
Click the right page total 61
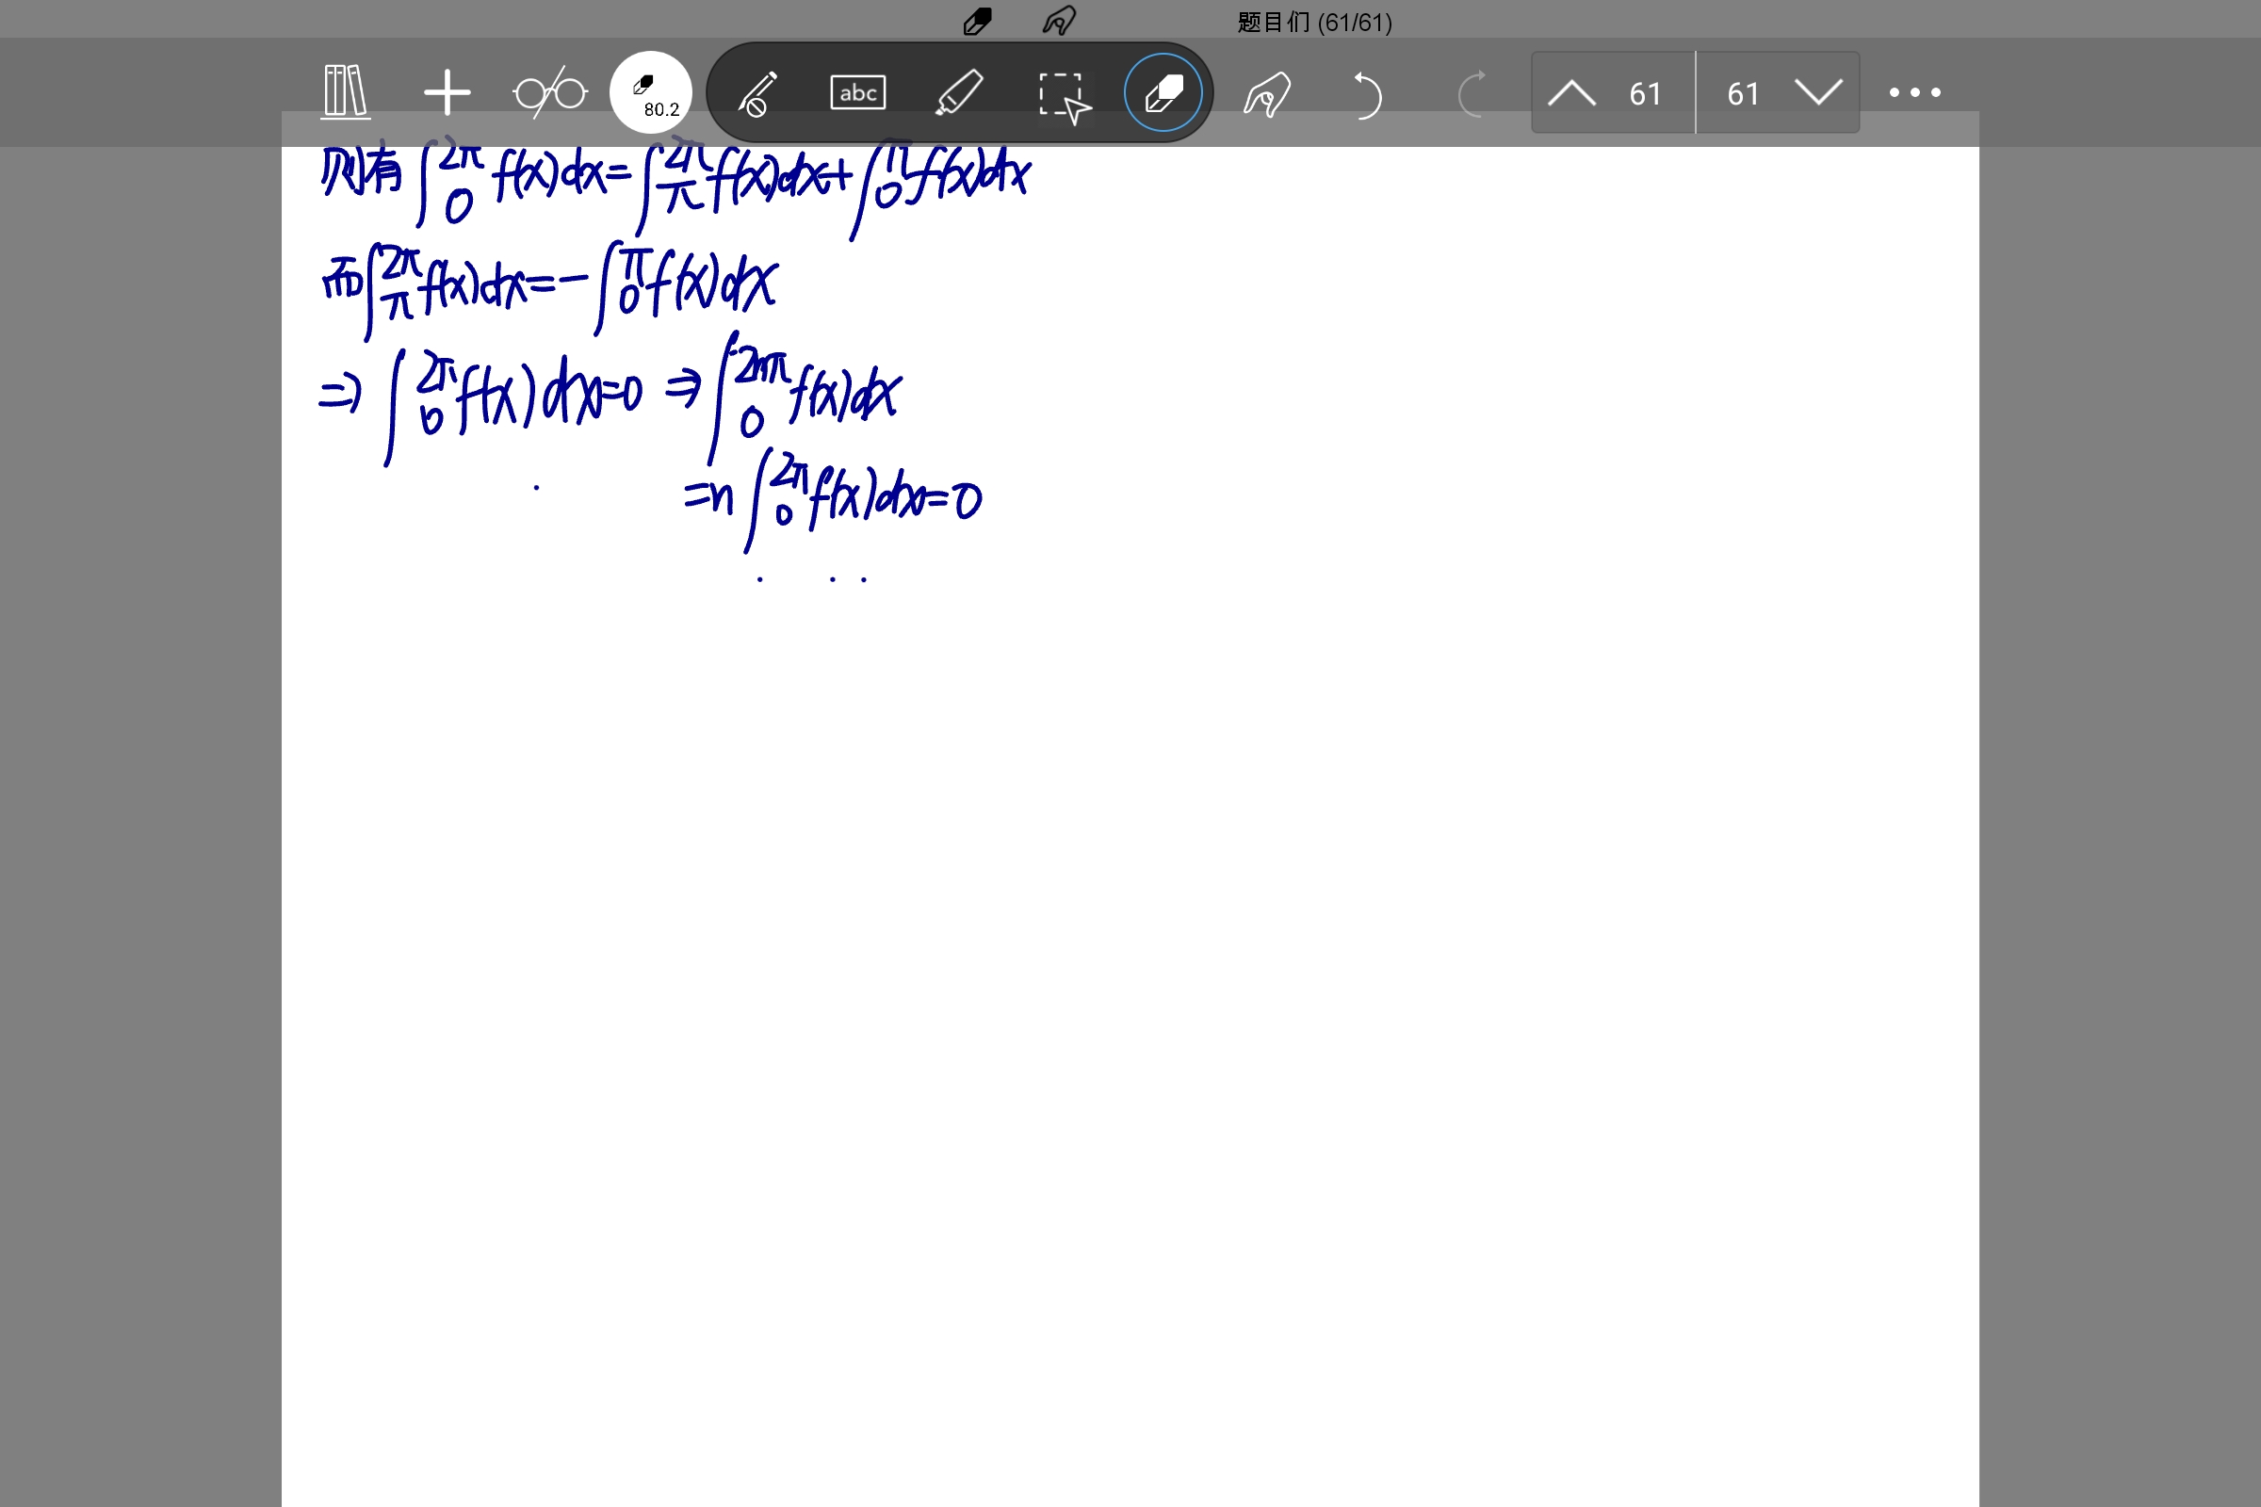(1743, 94)
